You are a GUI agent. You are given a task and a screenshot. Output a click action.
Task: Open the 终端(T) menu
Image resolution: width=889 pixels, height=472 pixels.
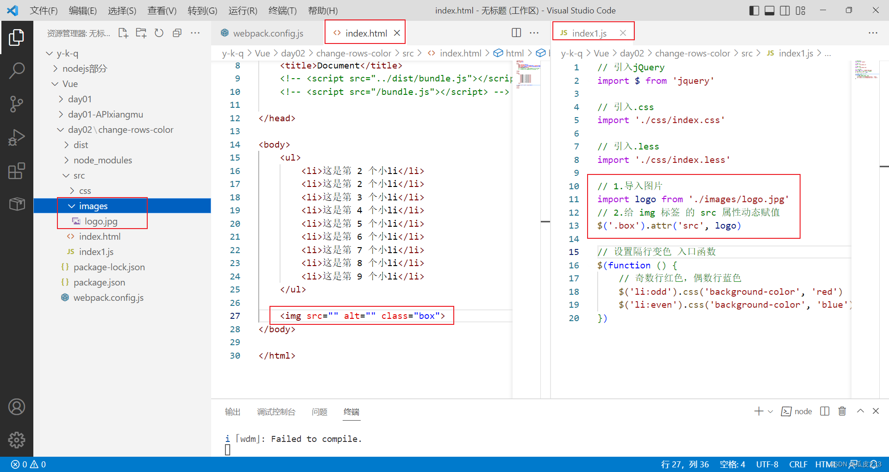point(282,11)
